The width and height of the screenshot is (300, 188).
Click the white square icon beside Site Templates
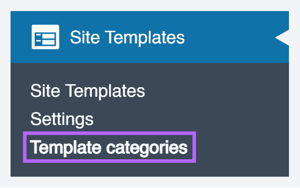(x=45, y=37)
